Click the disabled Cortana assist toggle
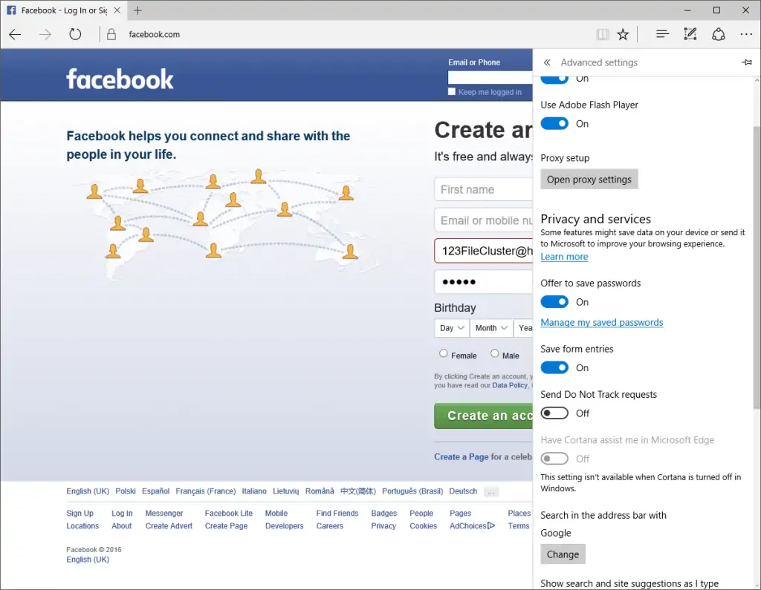 tap(554, 459)
